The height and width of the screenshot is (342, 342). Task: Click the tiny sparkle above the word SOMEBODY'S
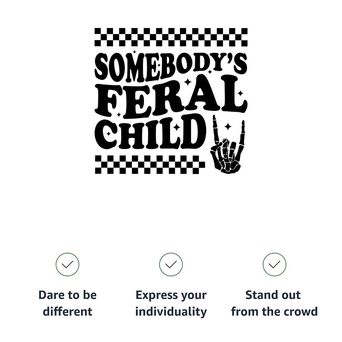[134, 52]
